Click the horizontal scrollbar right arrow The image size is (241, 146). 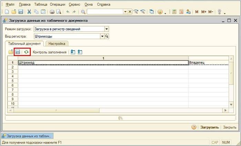point(226,110)
